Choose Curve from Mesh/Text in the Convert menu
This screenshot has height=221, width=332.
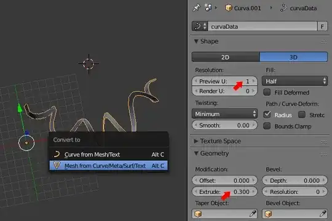click(x=109, y=155)
